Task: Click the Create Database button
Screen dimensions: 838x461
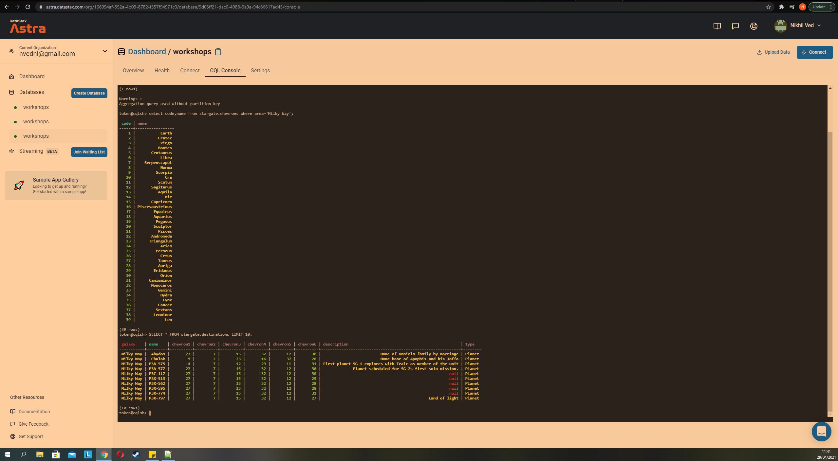Action: coord(89,93)
